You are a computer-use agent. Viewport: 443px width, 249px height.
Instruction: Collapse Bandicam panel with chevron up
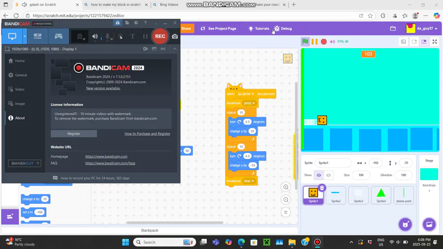(175, 49)
